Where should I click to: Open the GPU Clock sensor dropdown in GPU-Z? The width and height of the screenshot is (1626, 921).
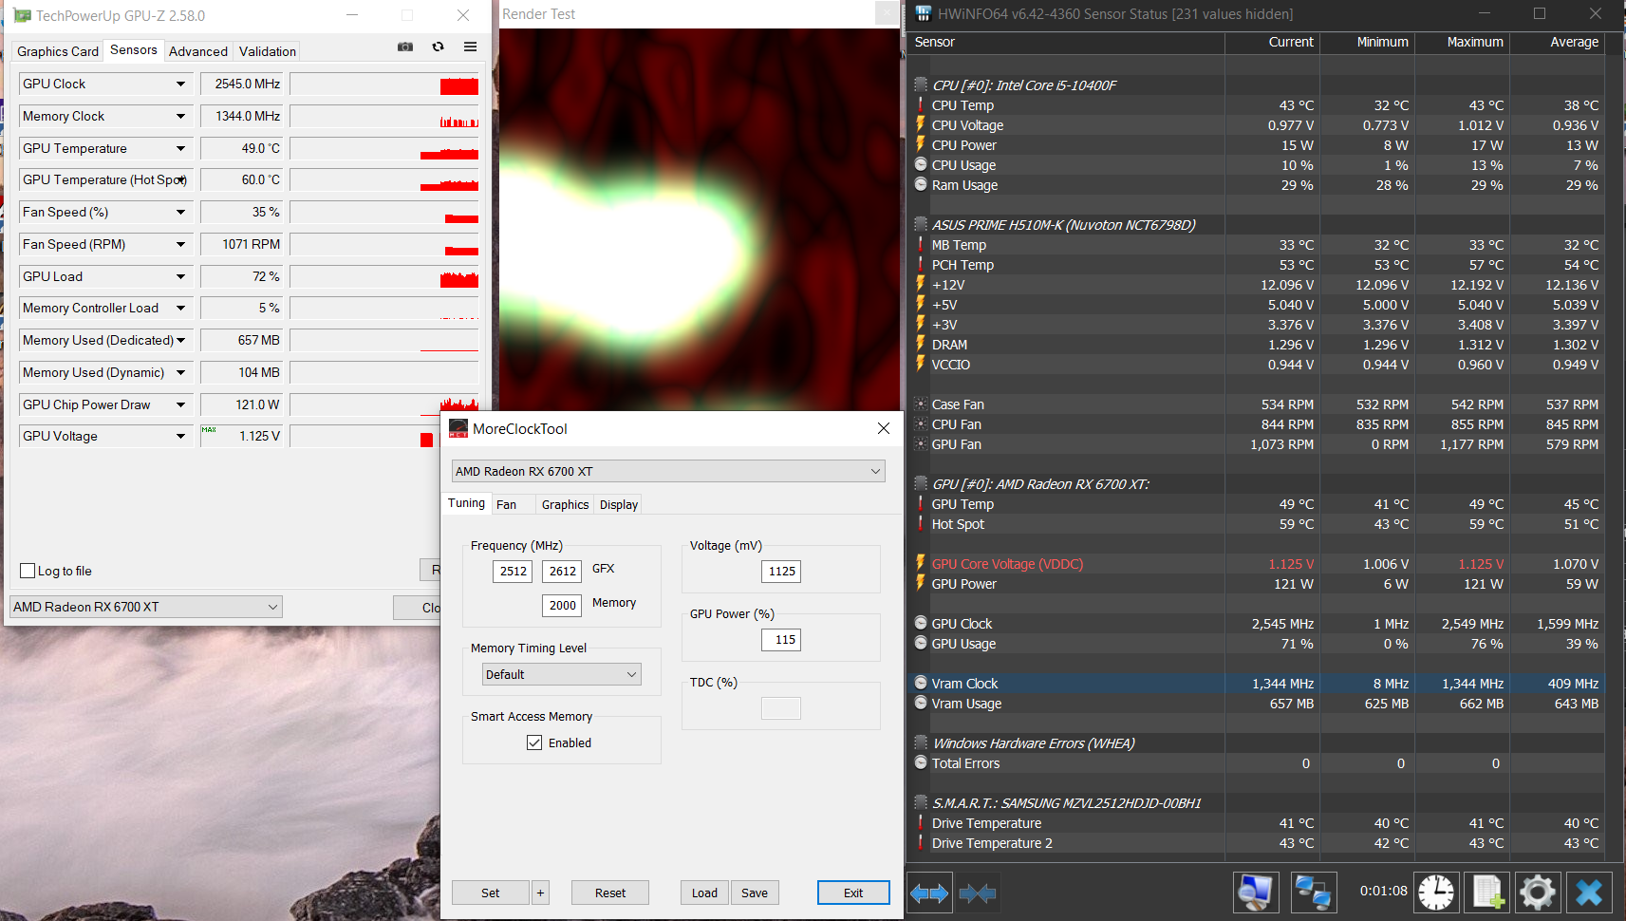[x=180, y=84]
